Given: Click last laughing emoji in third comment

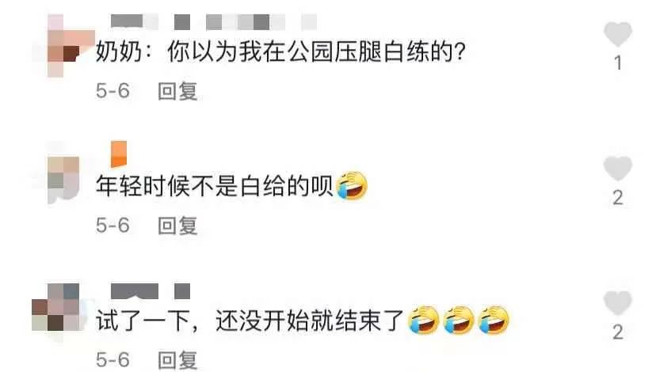Looking at the screenshot, I should [x=494, y=321].
